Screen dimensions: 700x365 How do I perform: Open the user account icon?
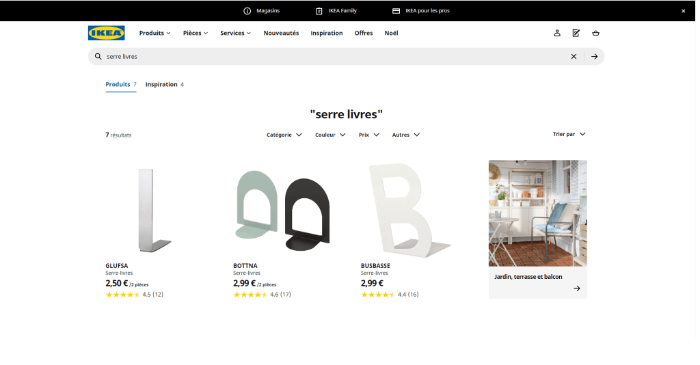tap(557, 33)
